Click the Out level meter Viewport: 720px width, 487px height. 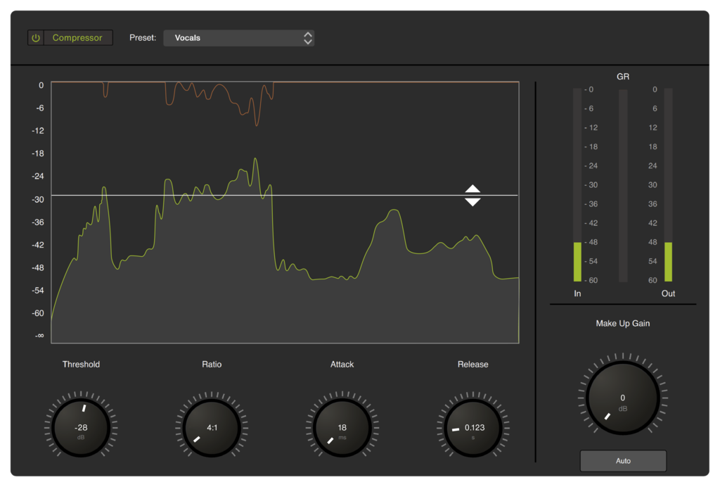click(668, 184)
